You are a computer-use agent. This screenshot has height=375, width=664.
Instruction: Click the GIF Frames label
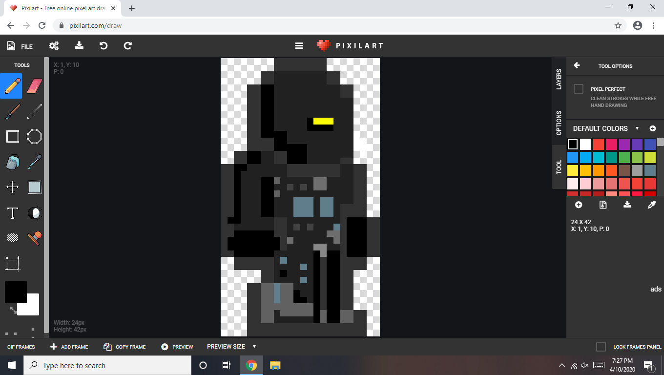point(21,347)
